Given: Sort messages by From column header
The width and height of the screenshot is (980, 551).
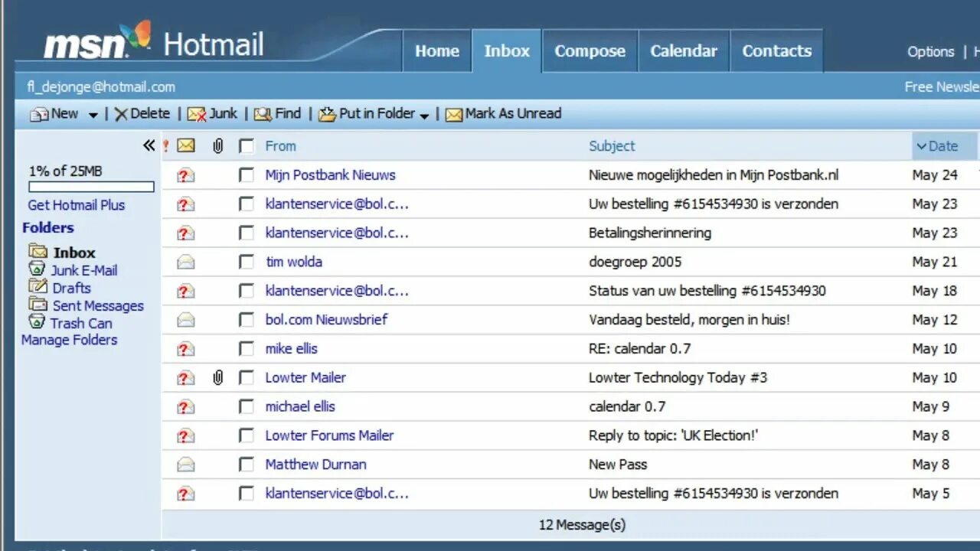Looking at the screenshot, I should [280, 146].
